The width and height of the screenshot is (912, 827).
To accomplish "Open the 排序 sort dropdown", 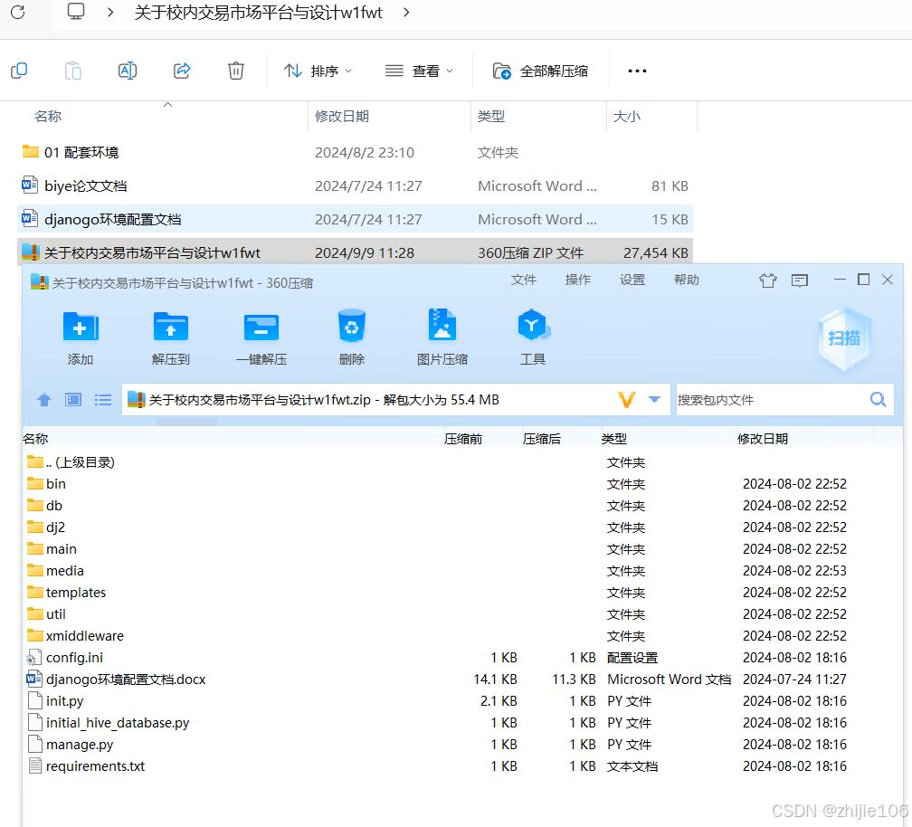I will click(x=318, y=71).
